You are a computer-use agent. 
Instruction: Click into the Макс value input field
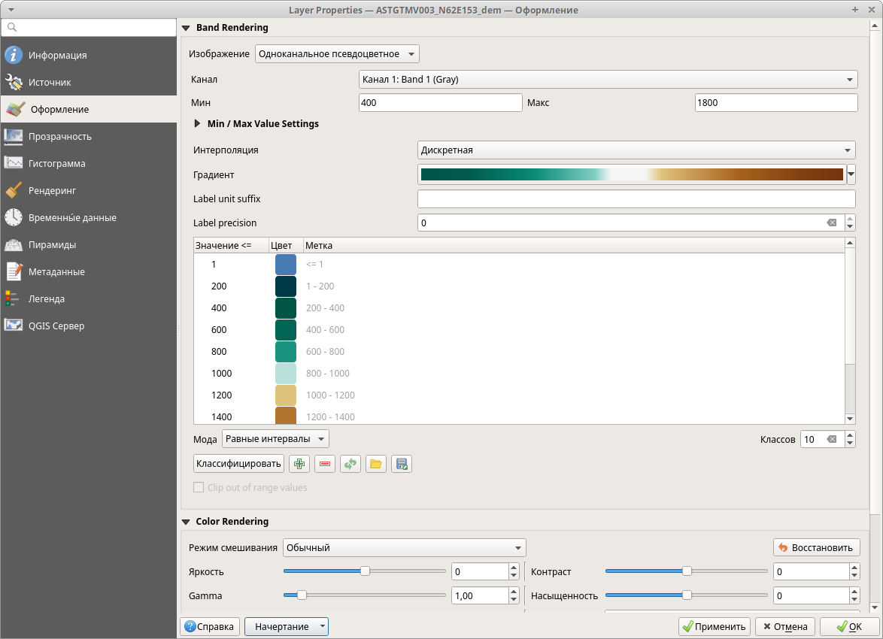point(775,102)
